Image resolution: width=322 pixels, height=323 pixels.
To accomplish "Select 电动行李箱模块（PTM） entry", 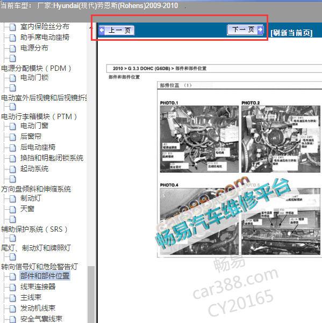I will 39,116.
